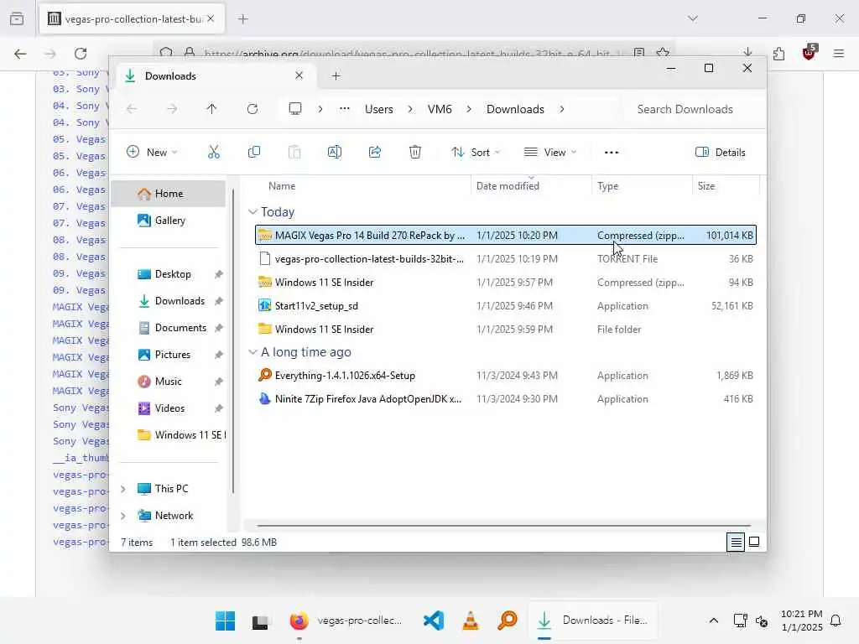Open the terminal icon in taskbar
The width and height of the screenshot is (859, 644).
tap(260, 621)
